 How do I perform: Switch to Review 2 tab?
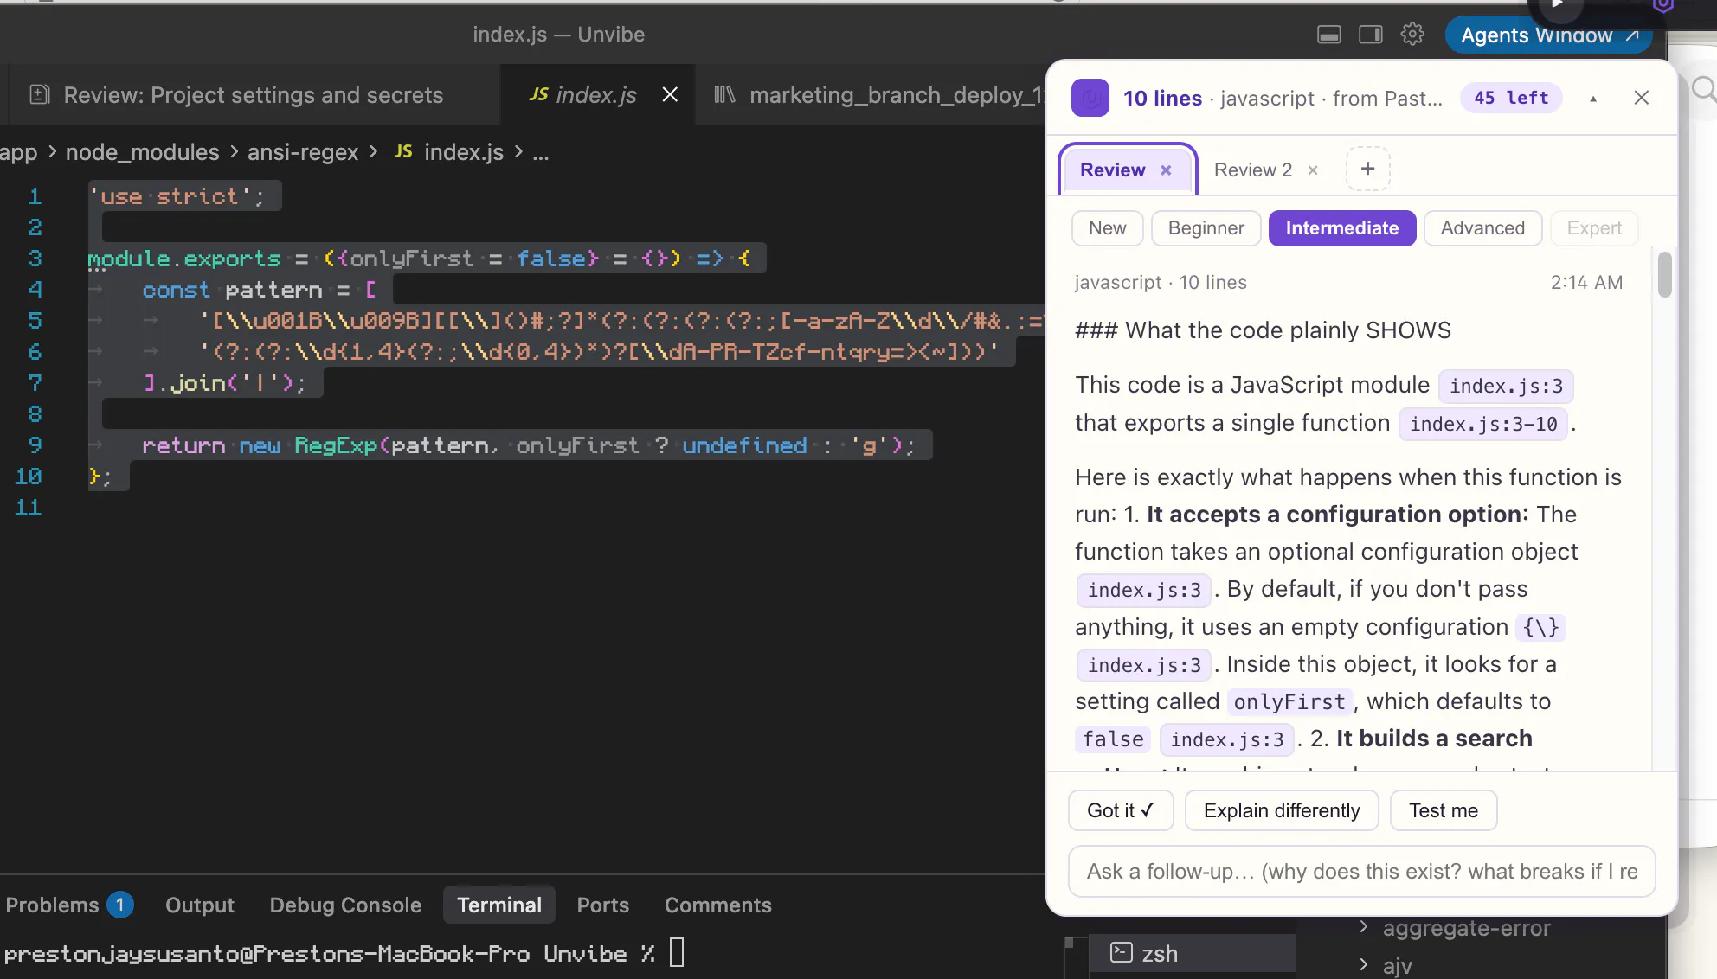1253,170
